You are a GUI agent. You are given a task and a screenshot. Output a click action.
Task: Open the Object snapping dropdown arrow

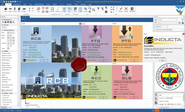coord(72,11)
